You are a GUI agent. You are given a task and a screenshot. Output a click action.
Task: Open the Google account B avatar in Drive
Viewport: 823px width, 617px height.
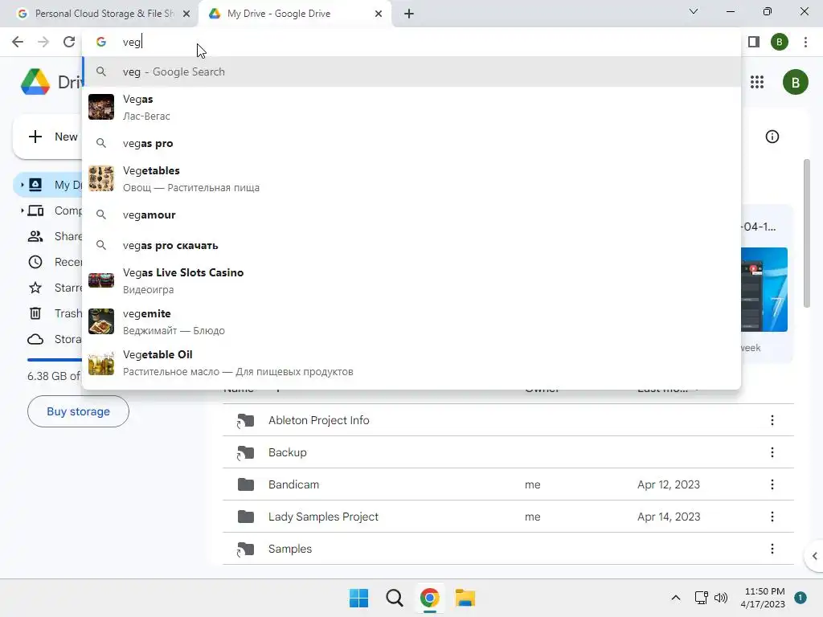795,82
